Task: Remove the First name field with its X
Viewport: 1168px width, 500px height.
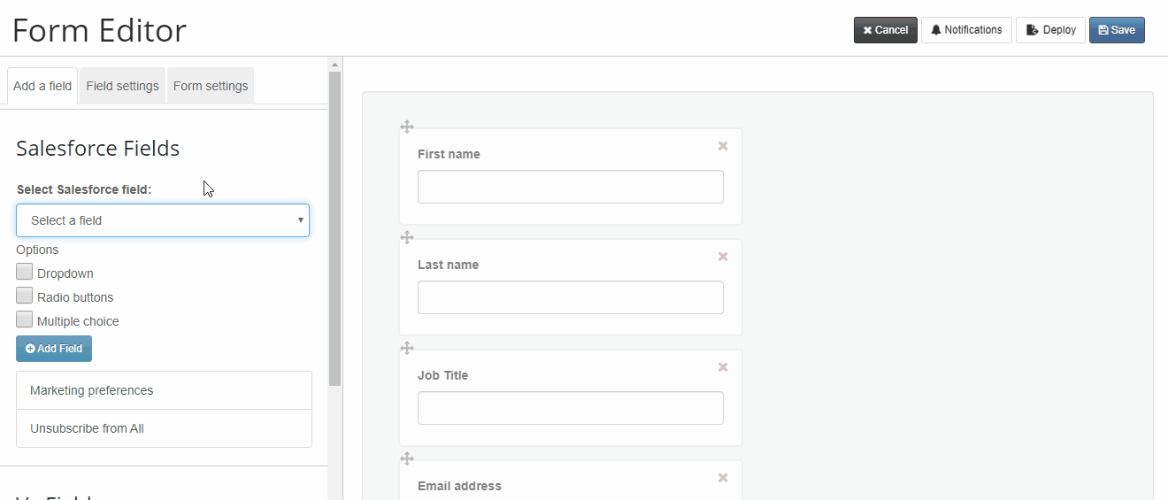Action: [x=723, y=146]
